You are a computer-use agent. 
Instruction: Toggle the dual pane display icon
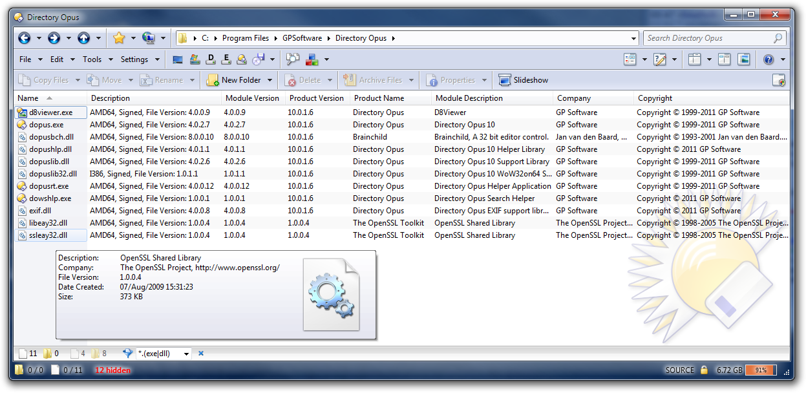(725, 59)
